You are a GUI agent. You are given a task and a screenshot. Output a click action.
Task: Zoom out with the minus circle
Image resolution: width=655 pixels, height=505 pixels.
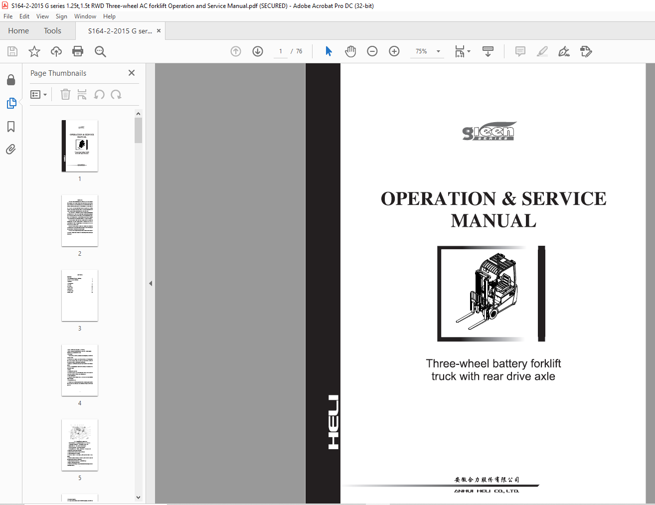372,51
